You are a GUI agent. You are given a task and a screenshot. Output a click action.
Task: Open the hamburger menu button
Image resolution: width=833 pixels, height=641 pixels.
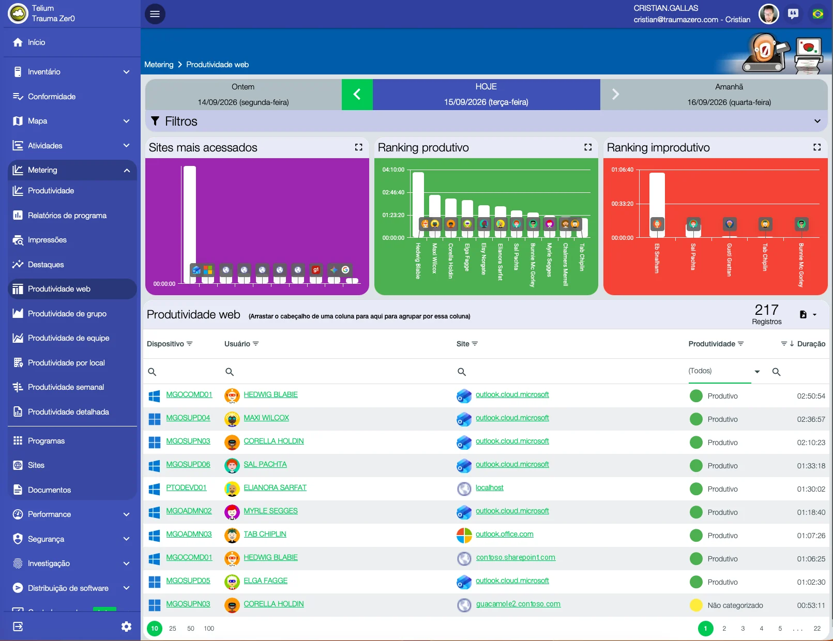point(155,14)
